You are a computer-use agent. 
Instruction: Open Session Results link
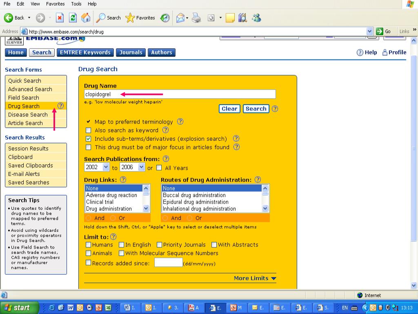(x=28, y=148)
